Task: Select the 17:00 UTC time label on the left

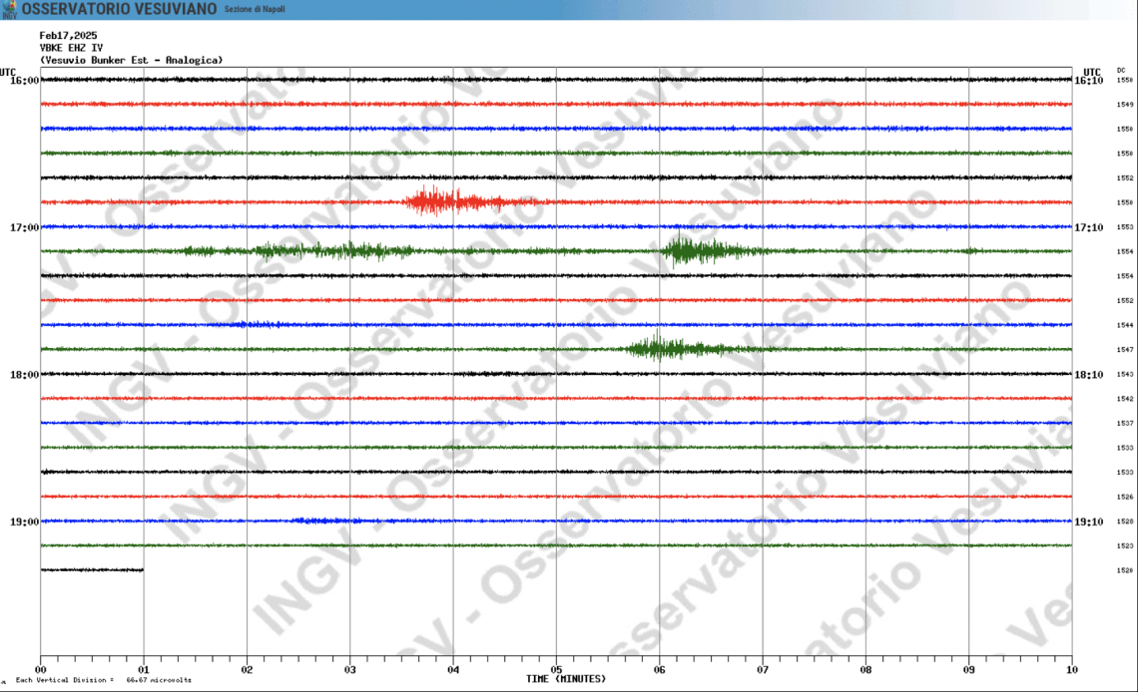Action: tap(24, 227)
